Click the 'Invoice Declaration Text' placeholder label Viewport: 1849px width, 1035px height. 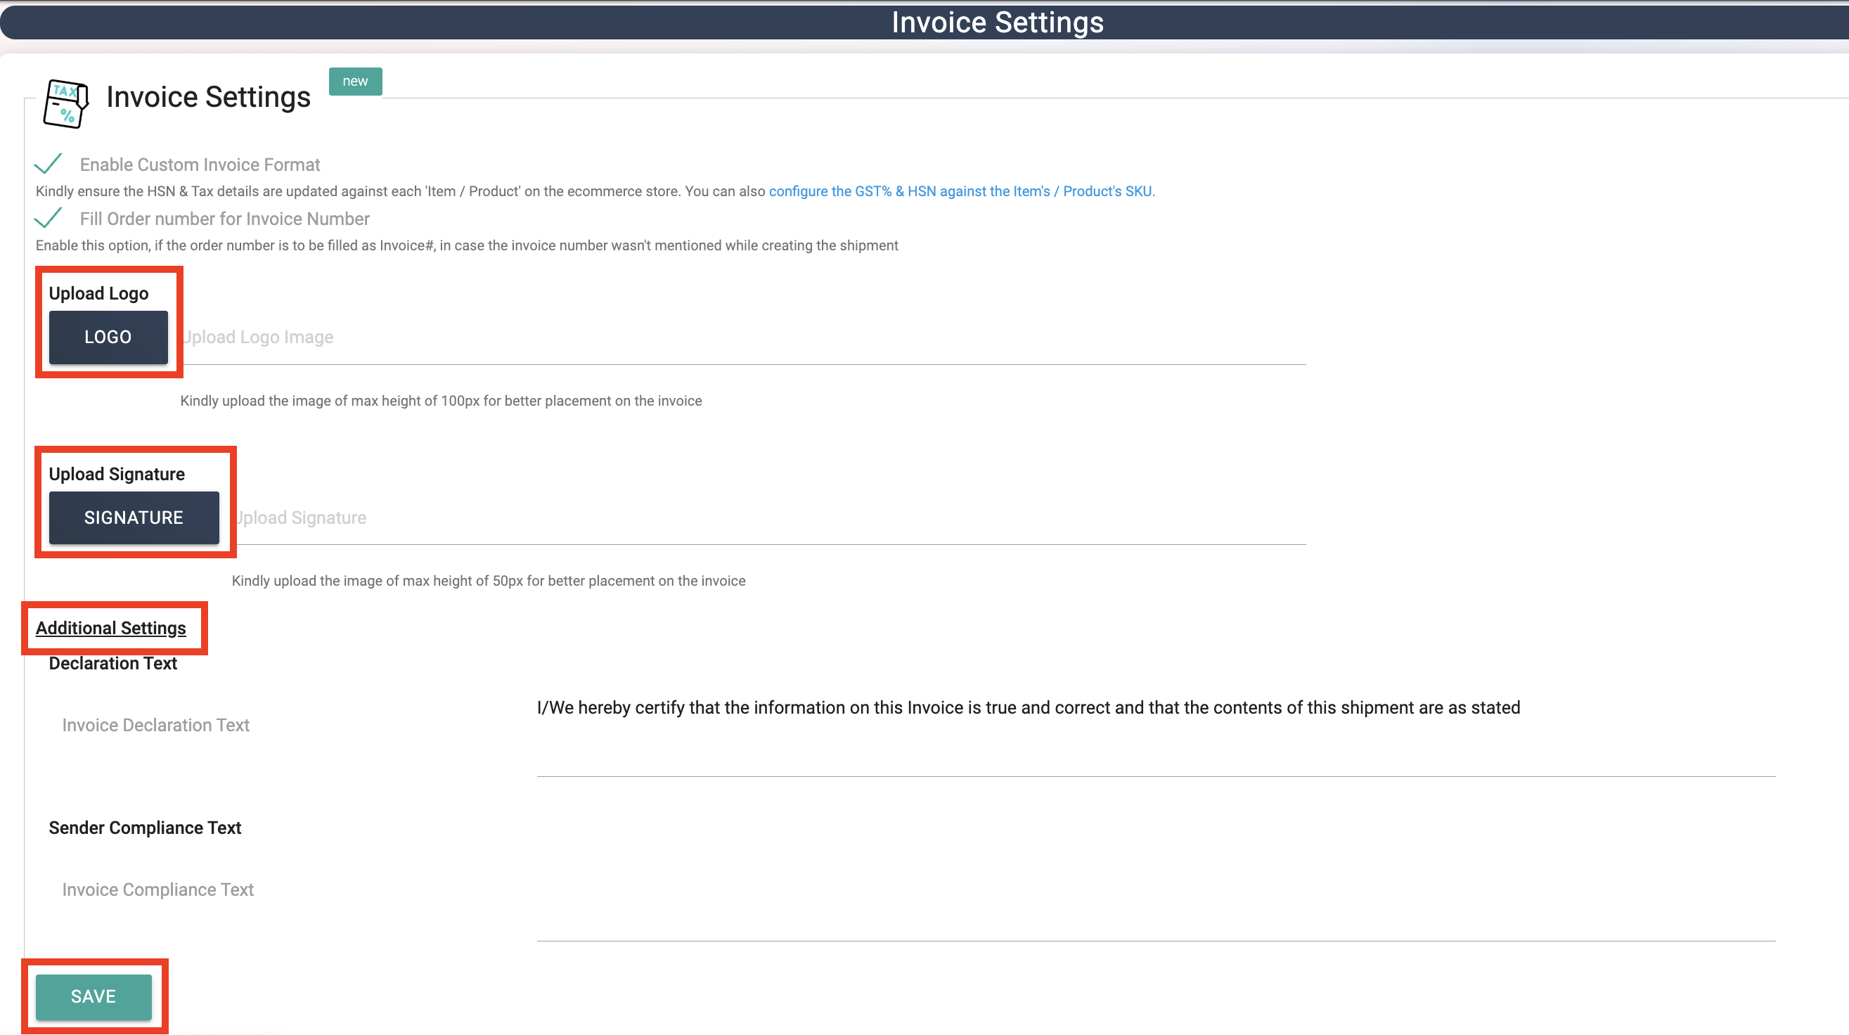tap(156, 725)
